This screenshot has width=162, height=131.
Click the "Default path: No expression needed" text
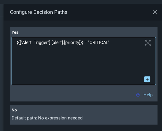(x=47, y=118)
